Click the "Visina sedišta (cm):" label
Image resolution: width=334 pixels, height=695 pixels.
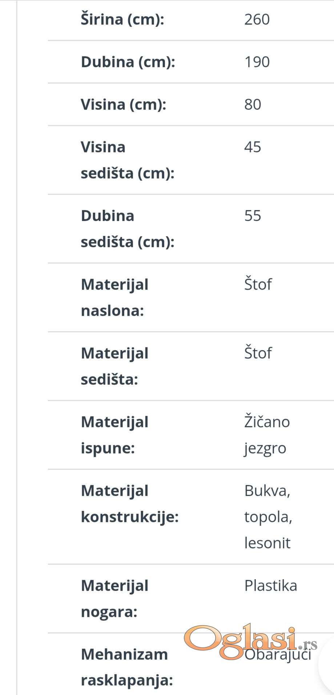click(x=127, y=160)
